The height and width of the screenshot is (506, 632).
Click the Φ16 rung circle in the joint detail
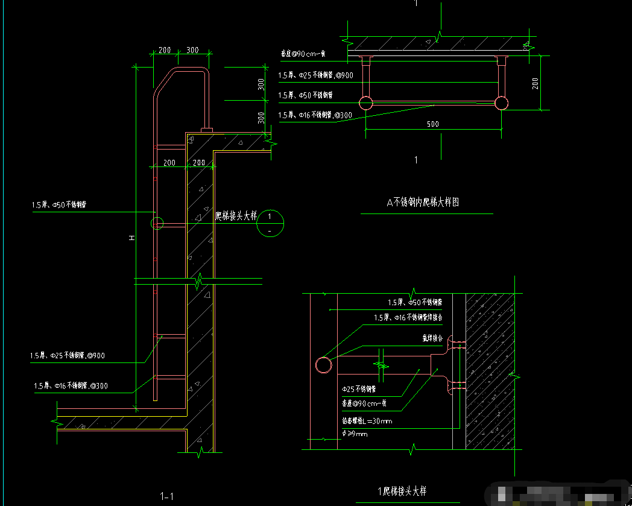click(x=324, y=365)
